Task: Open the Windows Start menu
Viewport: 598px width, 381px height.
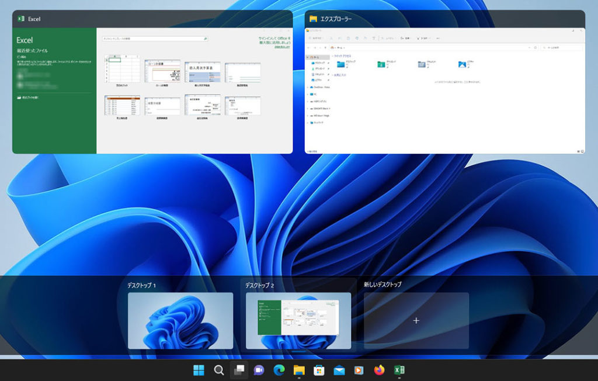Action: [x=199, y=370]
